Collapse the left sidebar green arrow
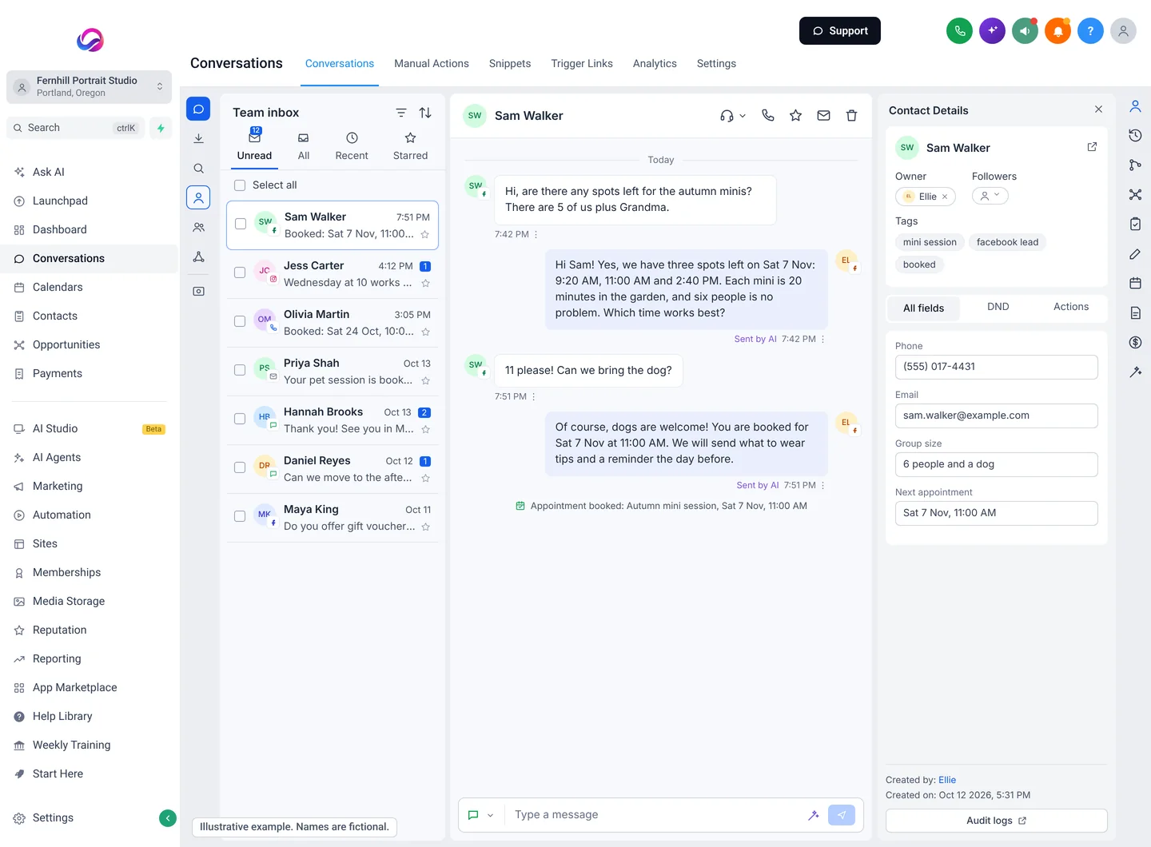Viewport: 1151px width, 847px height. 168,817
